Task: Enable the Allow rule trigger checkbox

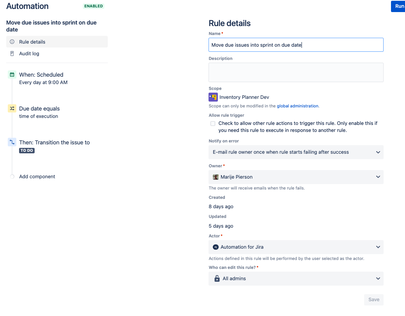Action: 213,123
